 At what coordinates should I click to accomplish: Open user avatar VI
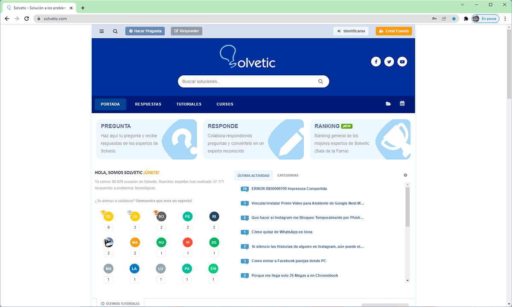187,242
